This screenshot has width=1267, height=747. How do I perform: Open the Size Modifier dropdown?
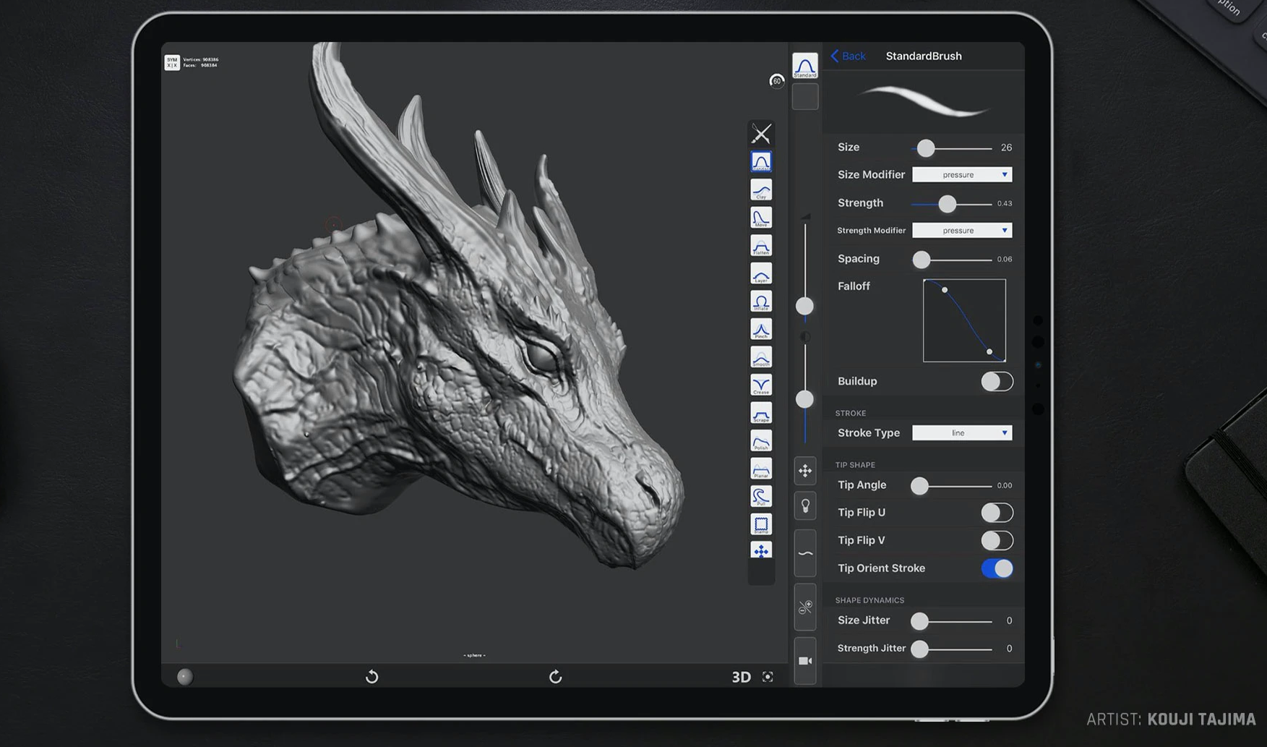coord(961,175)
